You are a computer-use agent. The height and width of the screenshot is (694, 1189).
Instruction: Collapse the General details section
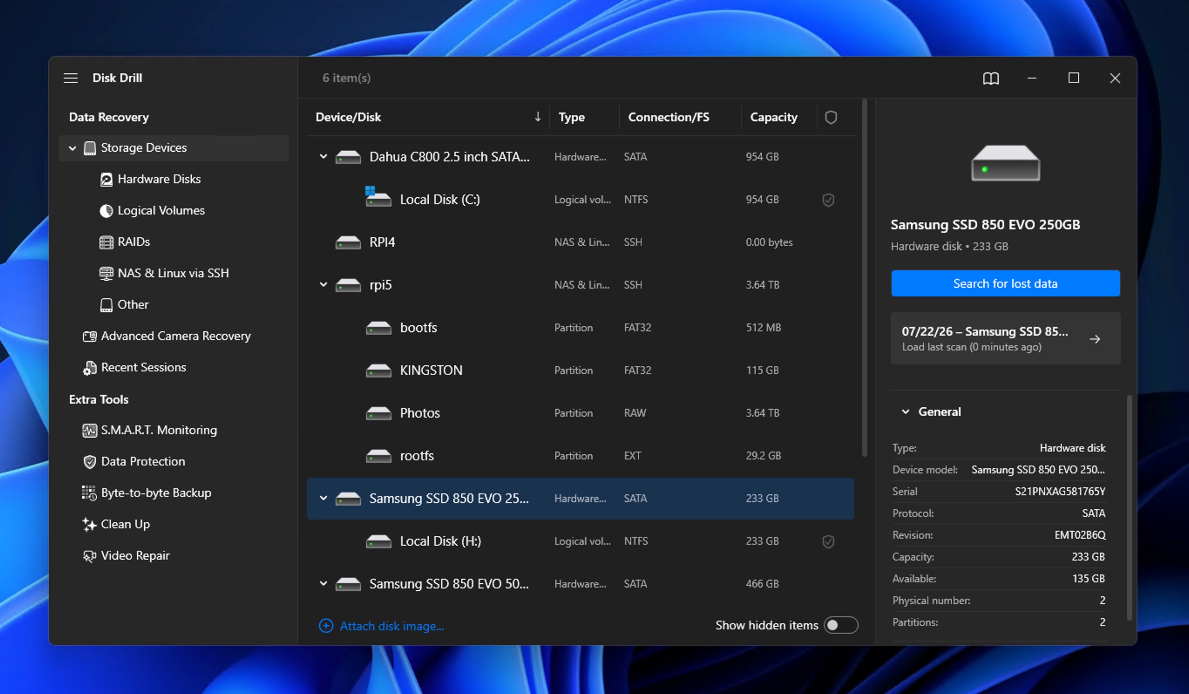pyautogui.click(x=905, y=412)
